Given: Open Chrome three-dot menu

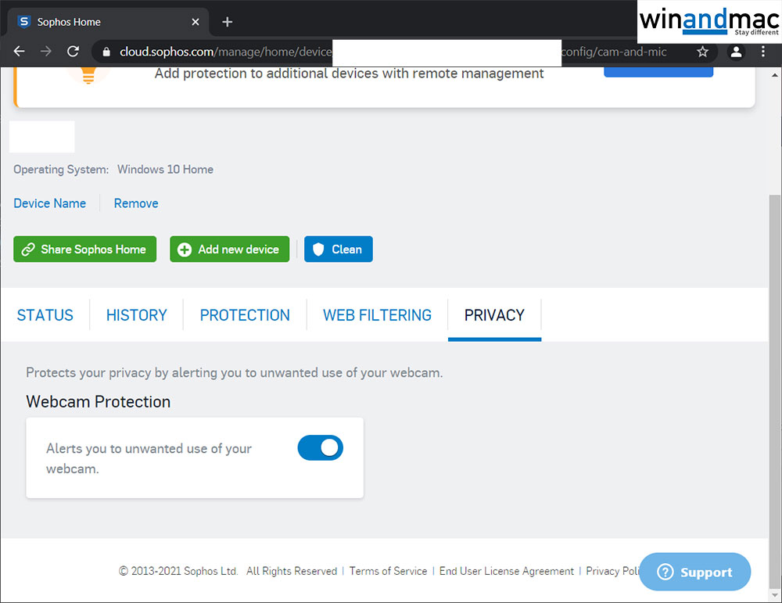Looking at the screenshot, I should pyautogui.click(x=763, y=52).
